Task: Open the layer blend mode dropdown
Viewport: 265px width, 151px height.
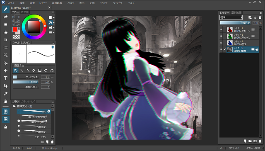Action: (x=231, y=17)
